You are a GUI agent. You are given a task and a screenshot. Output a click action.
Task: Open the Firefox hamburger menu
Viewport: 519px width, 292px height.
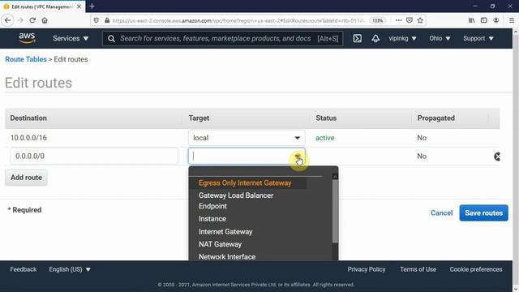(512, 20)
